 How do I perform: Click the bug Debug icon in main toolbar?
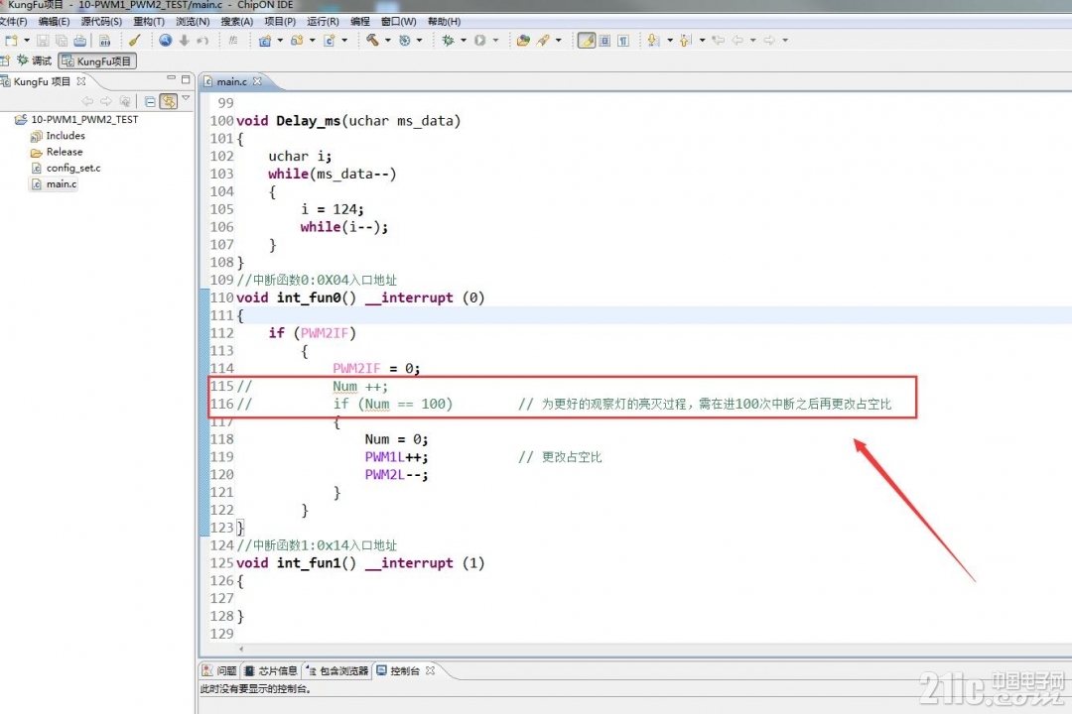click(448, 41)
